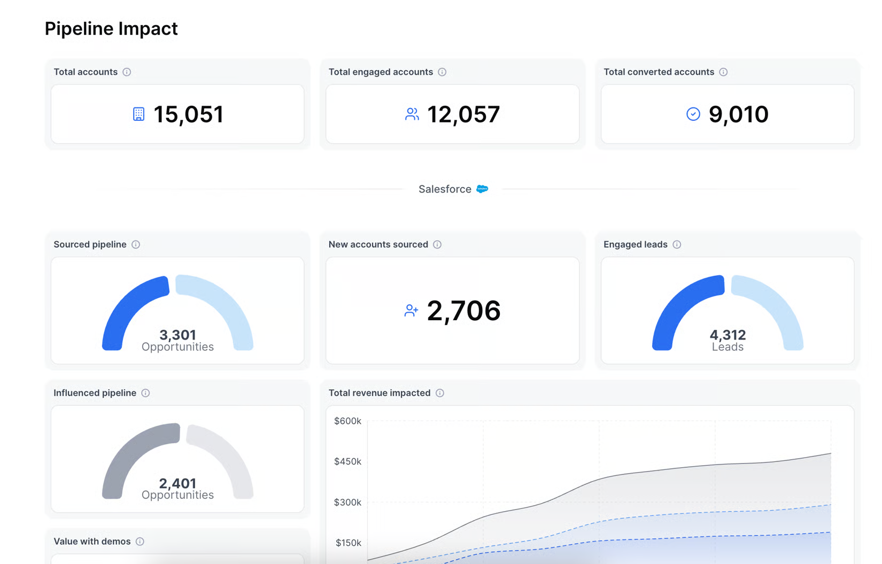Click the add-user icon beside 2,706
This screenshot has width=882, height=564.
click(411, 311)
